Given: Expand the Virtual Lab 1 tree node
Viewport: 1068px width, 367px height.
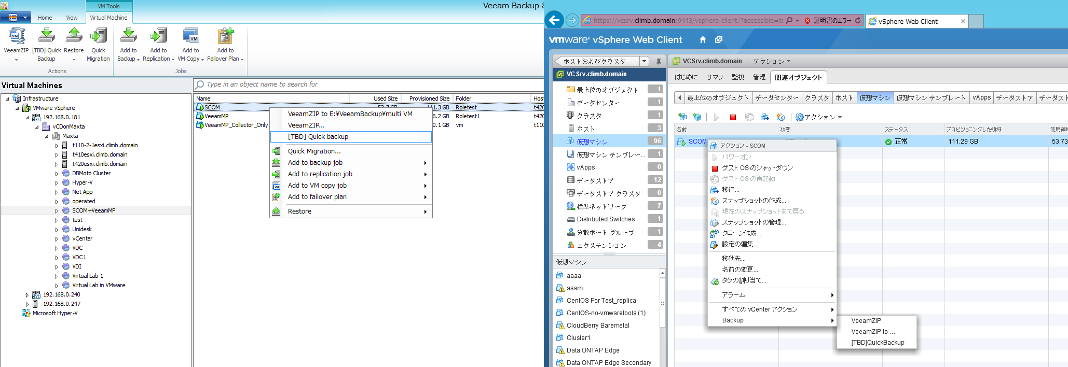Looking at the screenshot, I should point(57,276).
